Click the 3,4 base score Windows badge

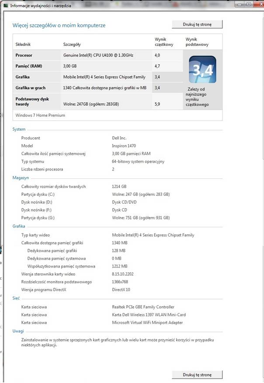point(202,70)
